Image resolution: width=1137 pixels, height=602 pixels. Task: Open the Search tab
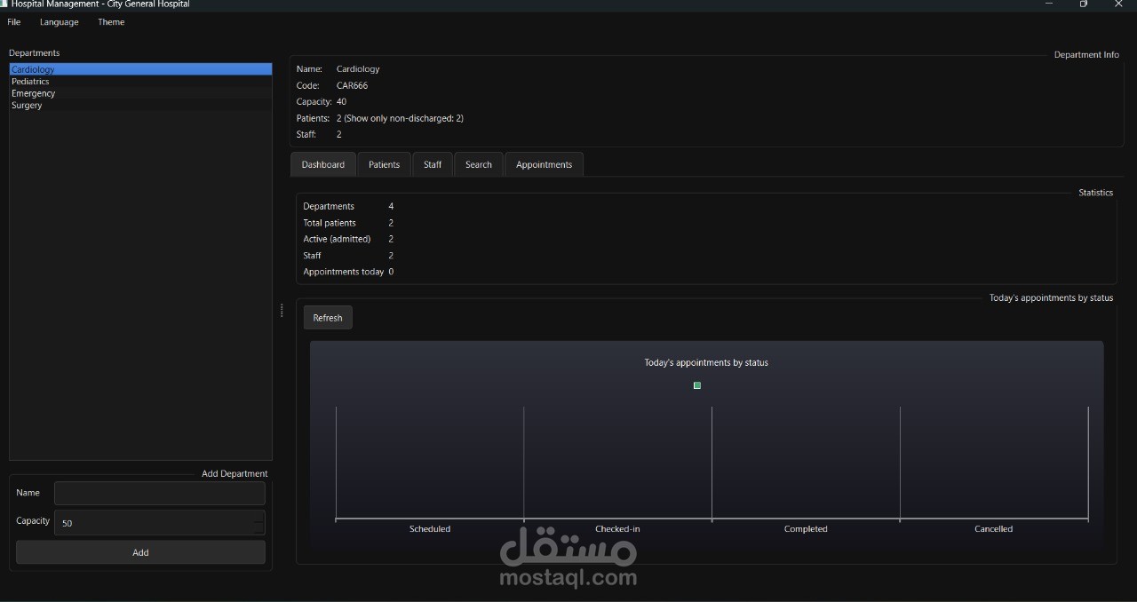point(479,164)
